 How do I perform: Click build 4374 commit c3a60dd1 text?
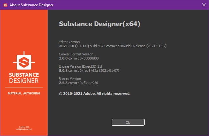(111, 46)
